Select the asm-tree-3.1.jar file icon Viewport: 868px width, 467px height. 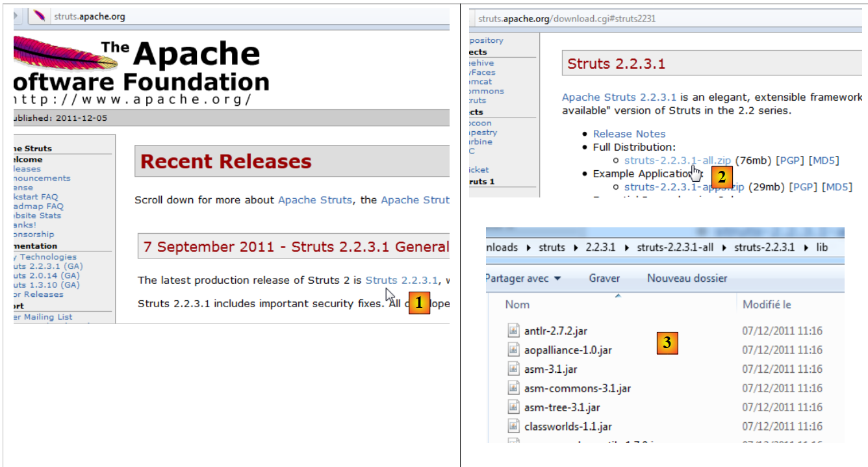point(514,407)
